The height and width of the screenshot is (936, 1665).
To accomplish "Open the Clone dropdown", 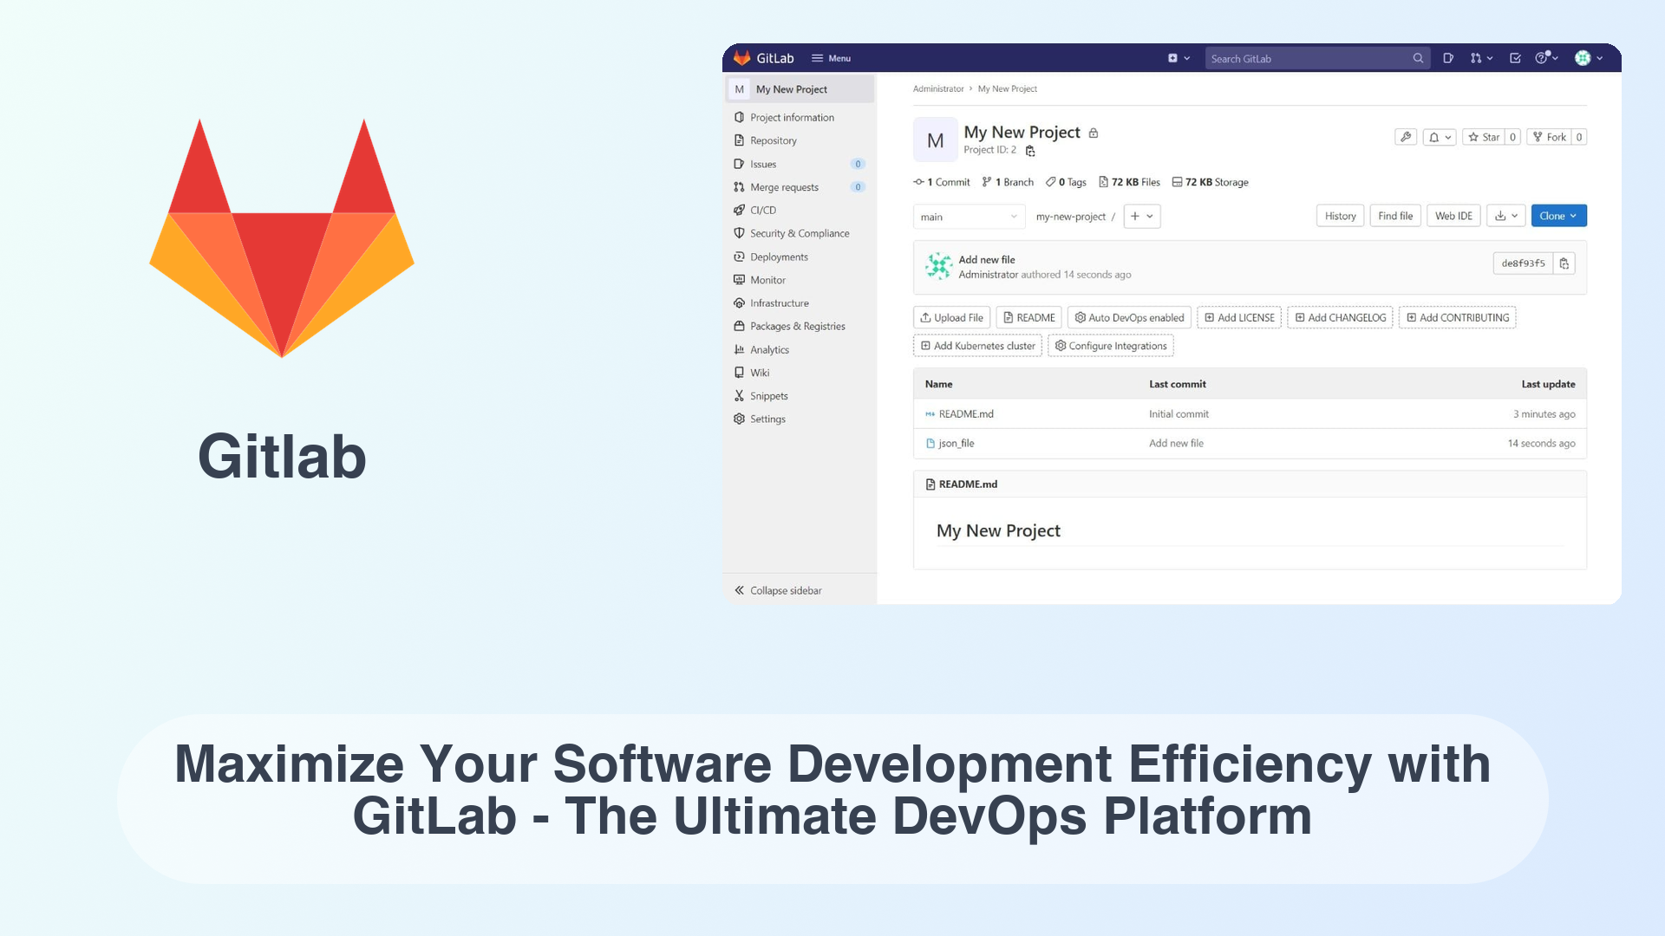I will tap(1558, 216).
